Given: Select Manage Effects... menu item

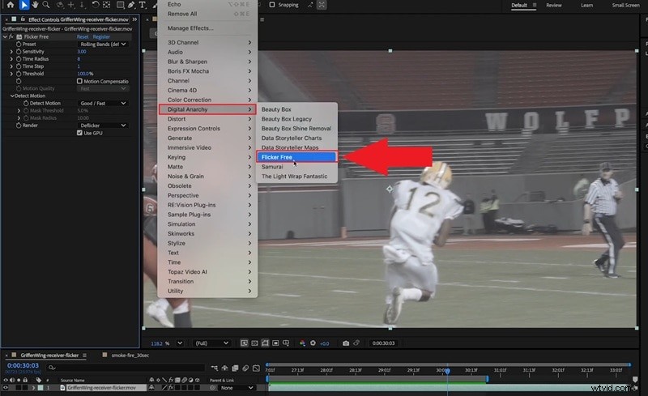Looking at the screenshot, I should 190,28.
